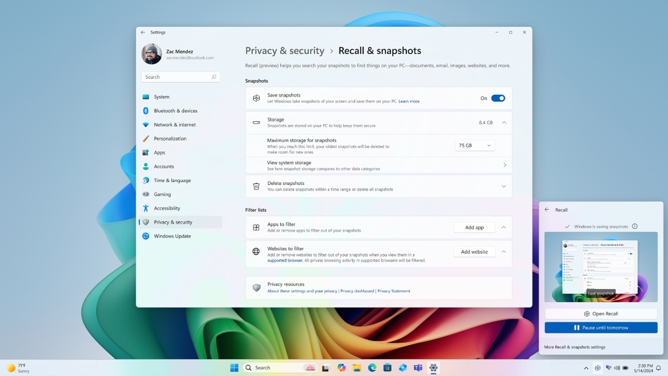
Task: Select Windows Update in the sidebar
Action: (172, 236)
